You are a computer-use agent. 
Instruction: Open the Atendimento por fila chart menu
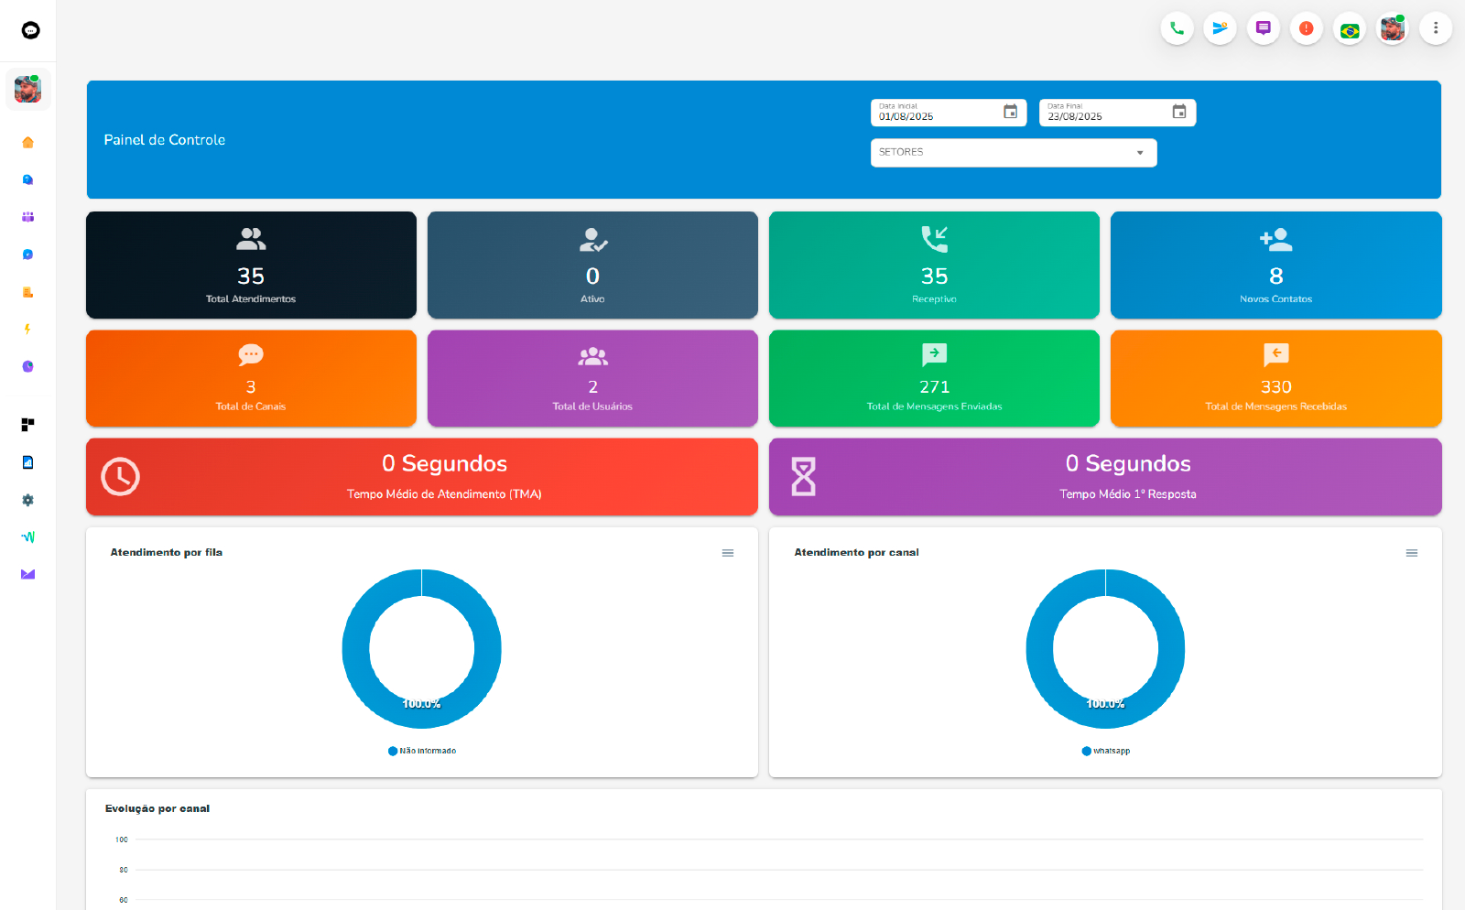[x=728, y=553]
